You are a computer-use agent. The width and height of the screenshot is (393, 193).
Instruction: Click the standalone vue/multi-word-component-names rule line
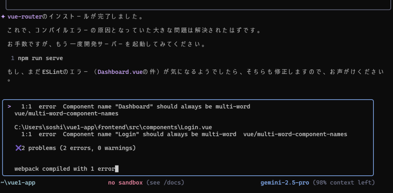pyautogui.click(x=66, y=113)
